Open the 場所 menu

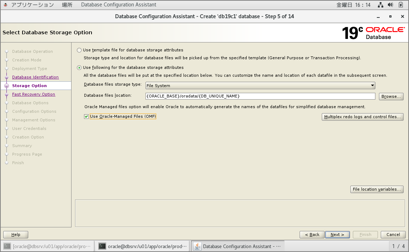67,5
